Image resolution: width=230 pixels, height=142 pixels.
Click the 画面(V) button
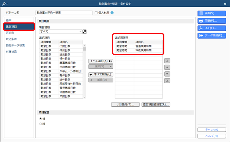(212, 13)
